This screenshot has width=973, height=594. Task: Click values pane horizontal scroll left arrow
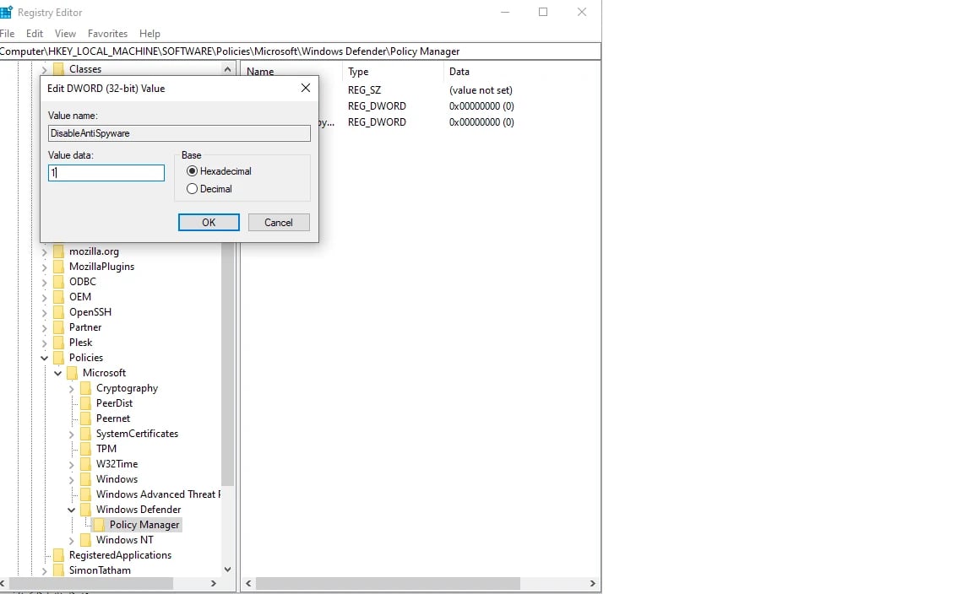point(248,584)
